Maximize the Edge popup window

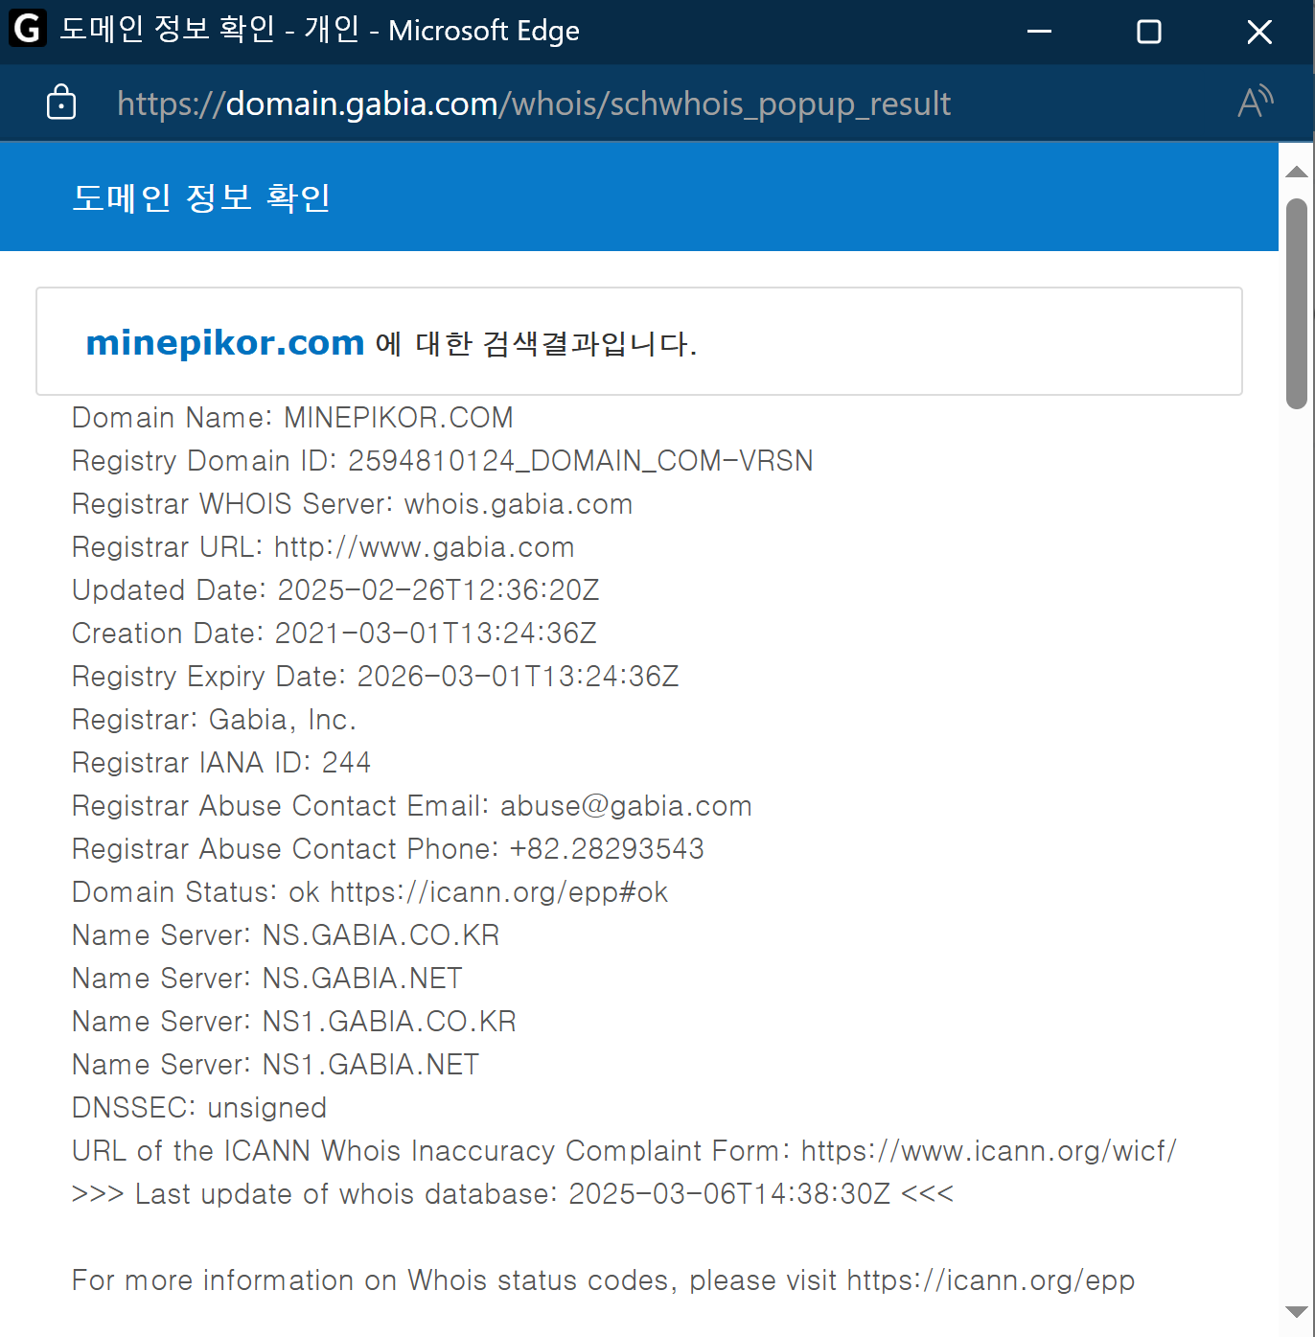click(1148, 32)
